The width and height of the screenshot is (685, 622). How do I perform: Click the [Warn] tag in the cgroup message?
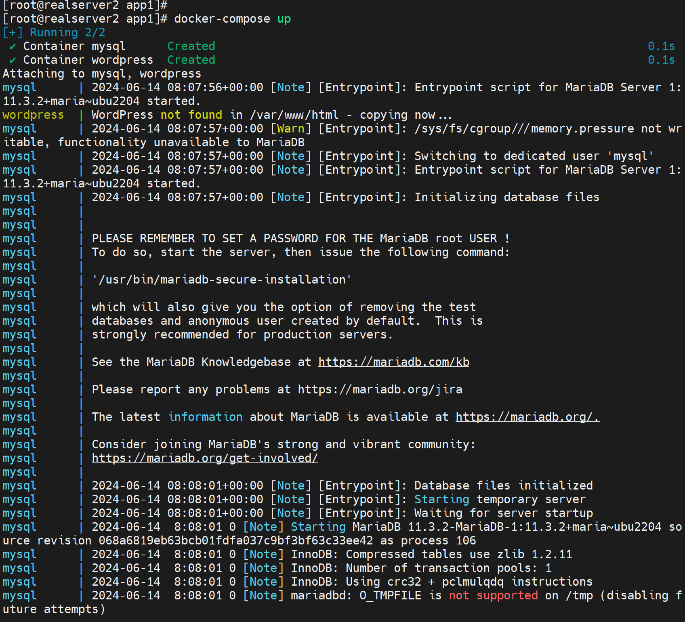(x=290, y=129)
